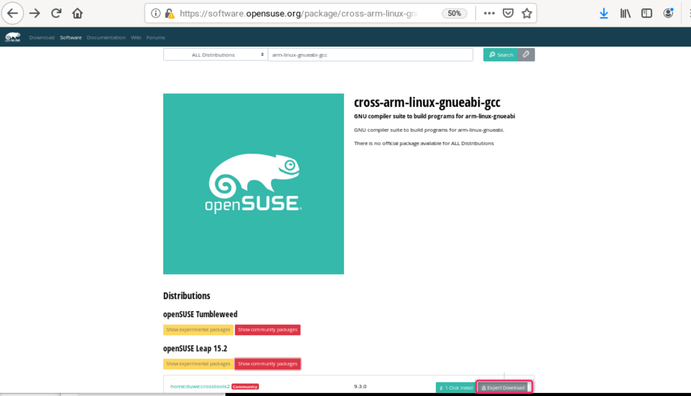Open the Documentation nav item
Image resolution: width=691 pixels, height=396 pixels.
[x=106, y=38]
